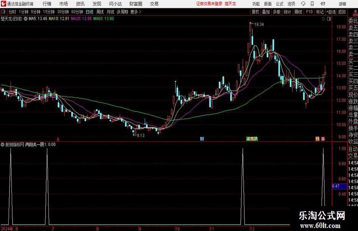358x231 pixels.
Task: Click the green 减 event marker
Action: pyautogui.click(x=248, y=138)
